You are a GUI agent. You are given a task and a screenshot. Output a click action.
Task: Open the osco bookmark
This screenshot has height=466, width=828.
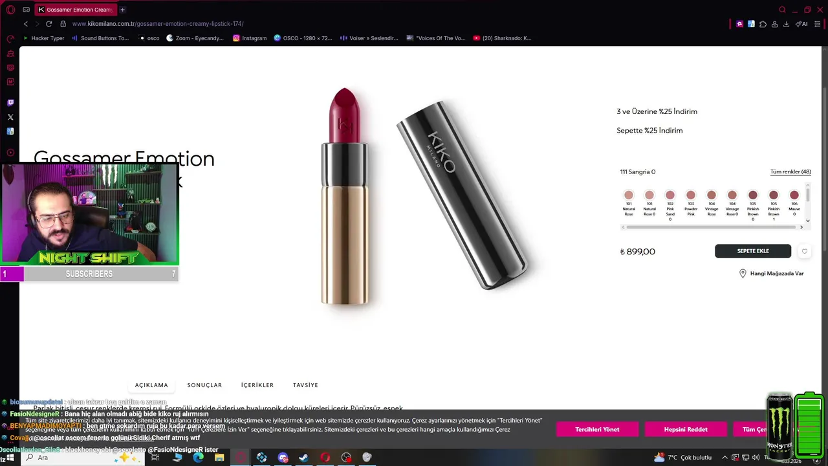149,38
